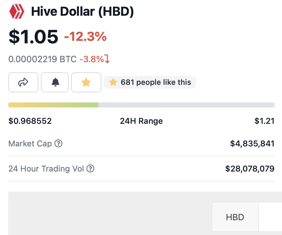Set a price alert with the bell
282x235 pixels.
55,82
